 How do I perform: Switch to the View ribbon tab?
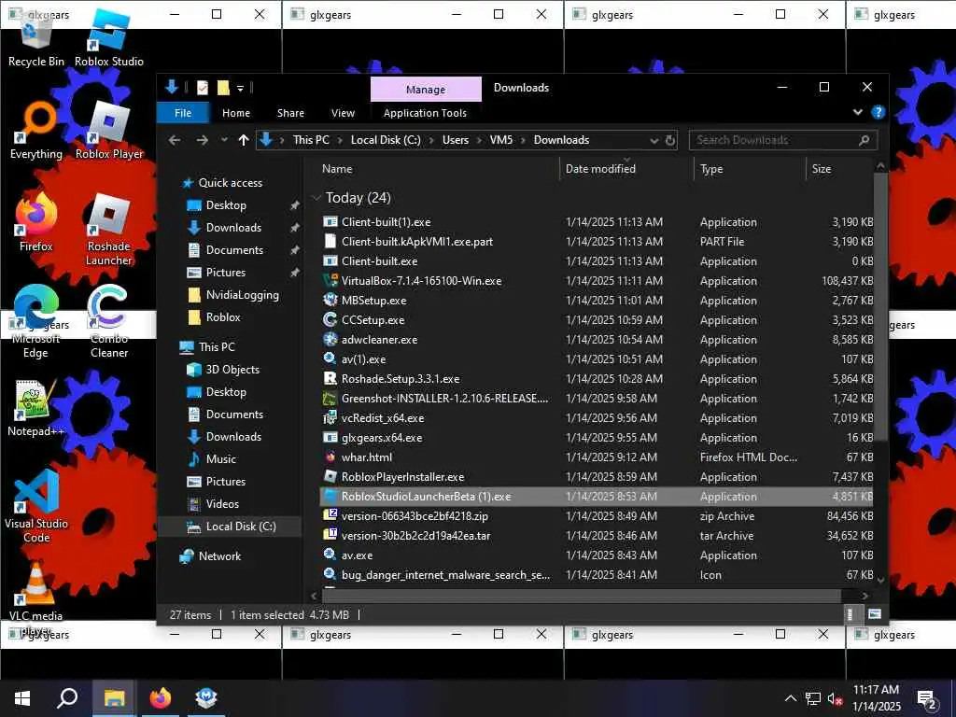tap(343, 113)
